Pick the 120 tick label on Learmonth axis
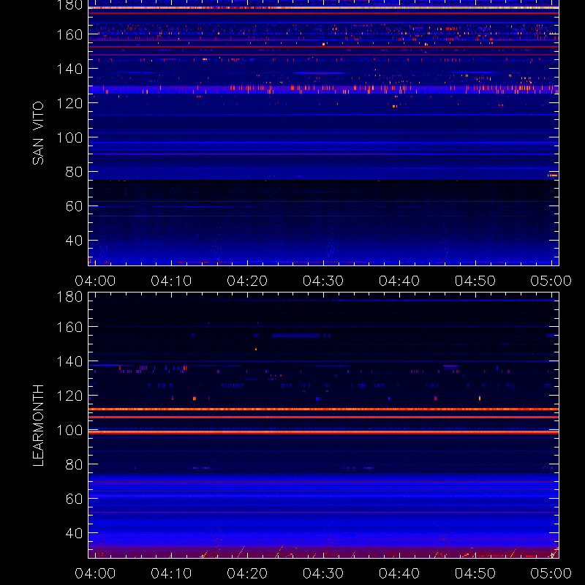The width and height of the screenshot is (585, 585). (69, 396)
